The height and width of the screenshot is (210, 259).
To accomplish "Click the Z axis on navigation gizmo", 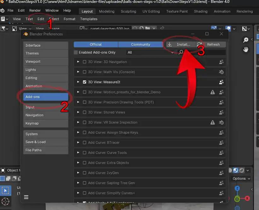I will point(237,188).
